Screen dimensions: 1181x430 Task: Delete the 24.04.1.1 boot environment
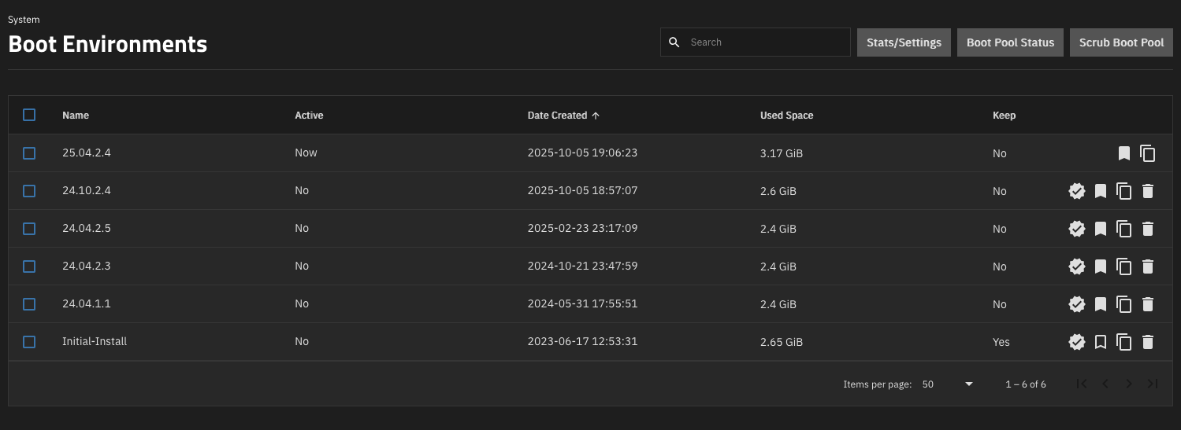coord(1148,304)
